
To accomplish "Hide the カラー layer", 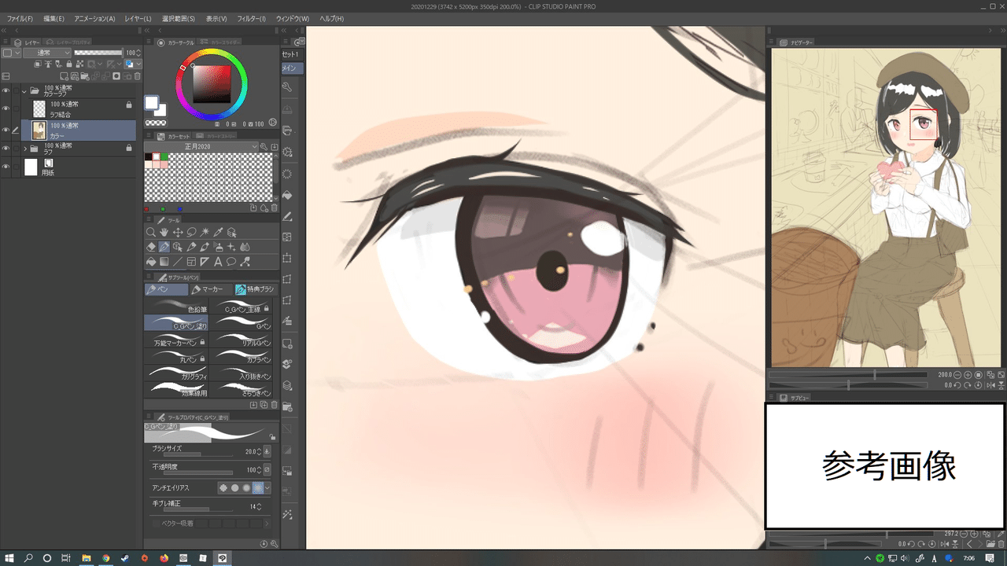I will (x=6, y=130).
